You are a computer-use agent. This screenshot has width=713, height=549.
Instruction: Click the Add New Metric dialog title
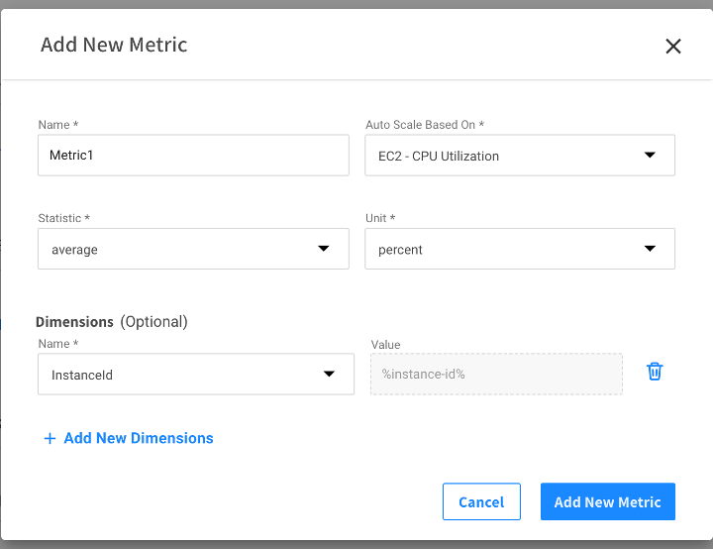[114, 45]
